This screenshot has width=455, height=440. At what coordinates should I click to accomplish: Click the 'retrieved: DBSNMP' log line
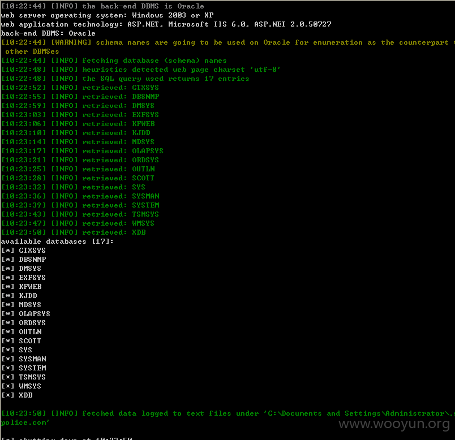tap(80, 97)
